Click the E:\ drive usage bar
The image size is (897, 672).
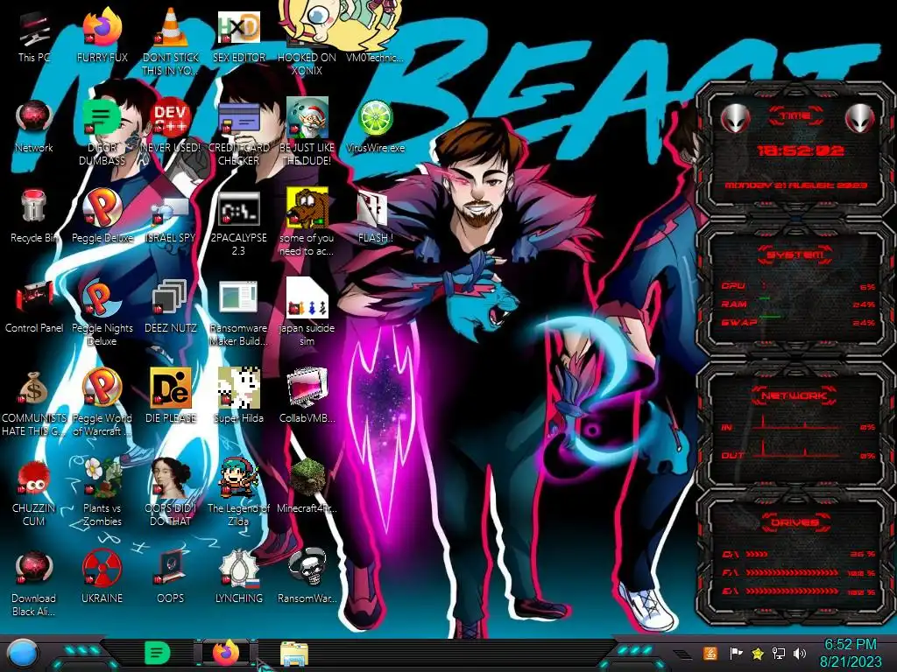tap(792, 591)
